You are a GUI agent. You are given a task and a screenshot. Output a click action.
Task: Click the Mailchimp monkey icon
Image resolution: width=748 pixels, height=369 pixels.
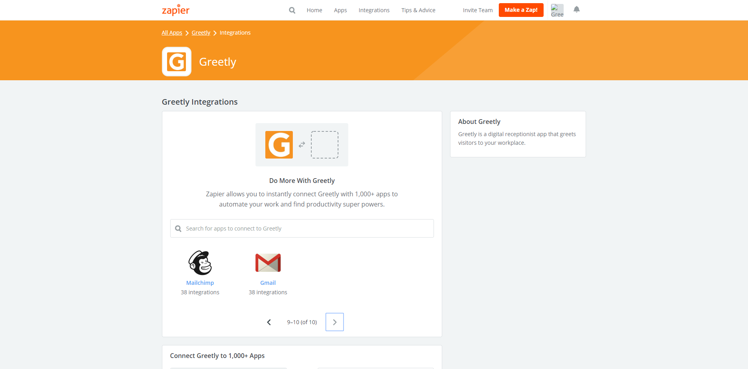(200, 263)
